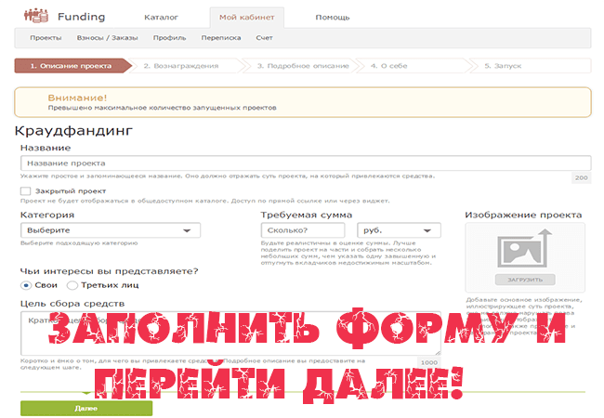
Task: Open the Переписка section
Action: [x=221, y=38]
